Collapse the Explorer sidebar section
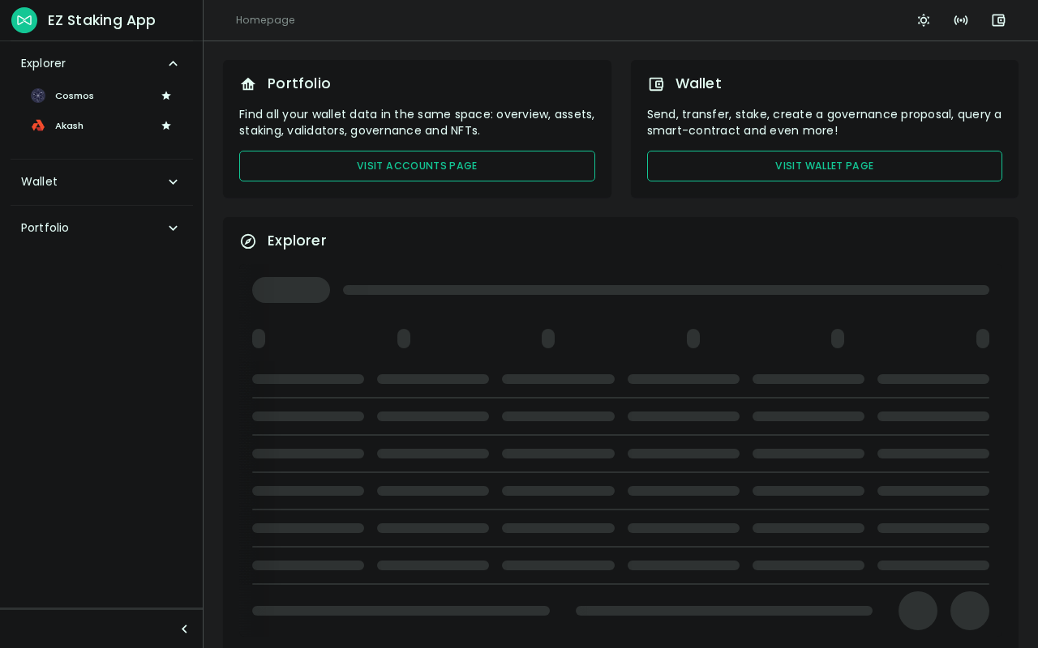This screenshot has height=648, width=1038. click(x=173, y=63)
